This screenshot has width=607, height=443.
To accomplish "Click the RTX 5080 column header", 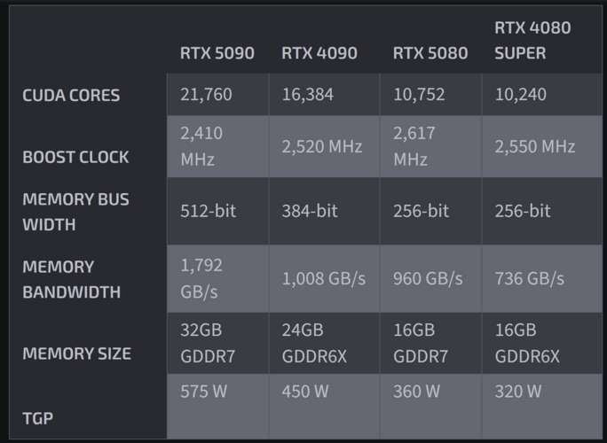I will [x=430, y=53].
